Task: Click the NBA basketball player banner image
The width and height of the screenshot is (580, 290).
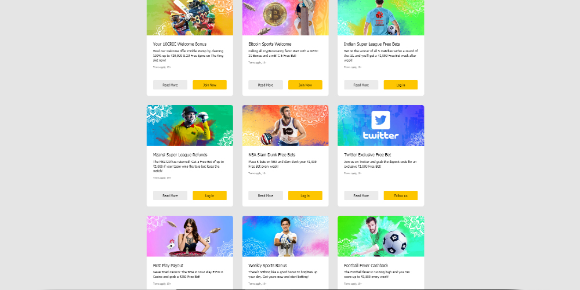Action: 285,125
